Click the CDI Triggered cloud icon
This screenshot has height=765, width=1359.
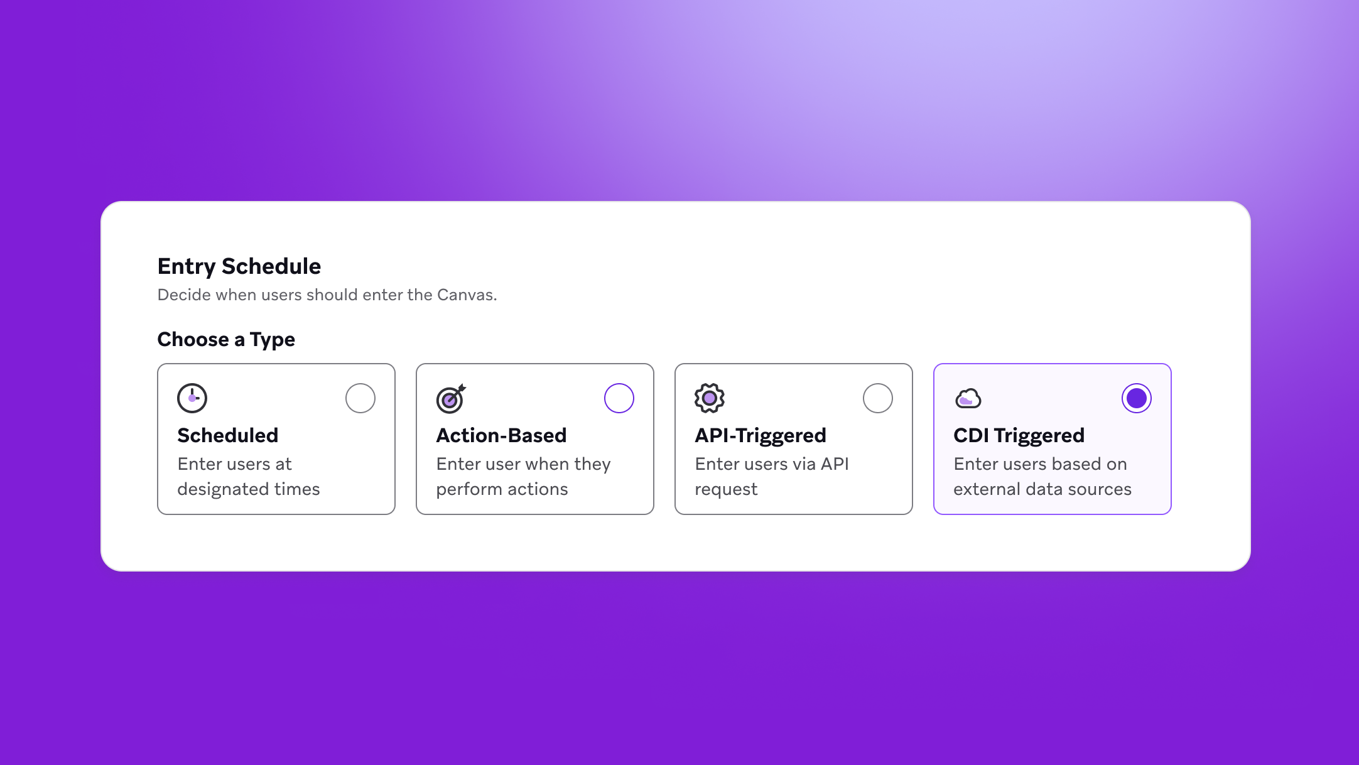(x=968, y=398)
